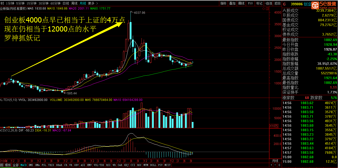The image size is (338, 168).
Task: Select the 日线 daily chart tab
Action: (x=66, y=3)
